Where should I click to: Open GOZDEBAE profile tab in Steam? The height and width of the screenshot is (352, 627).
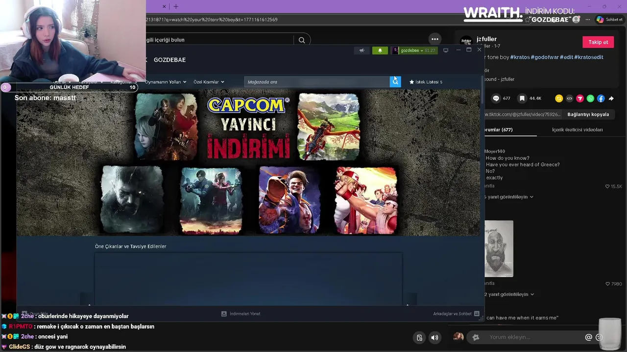point(169,60)
